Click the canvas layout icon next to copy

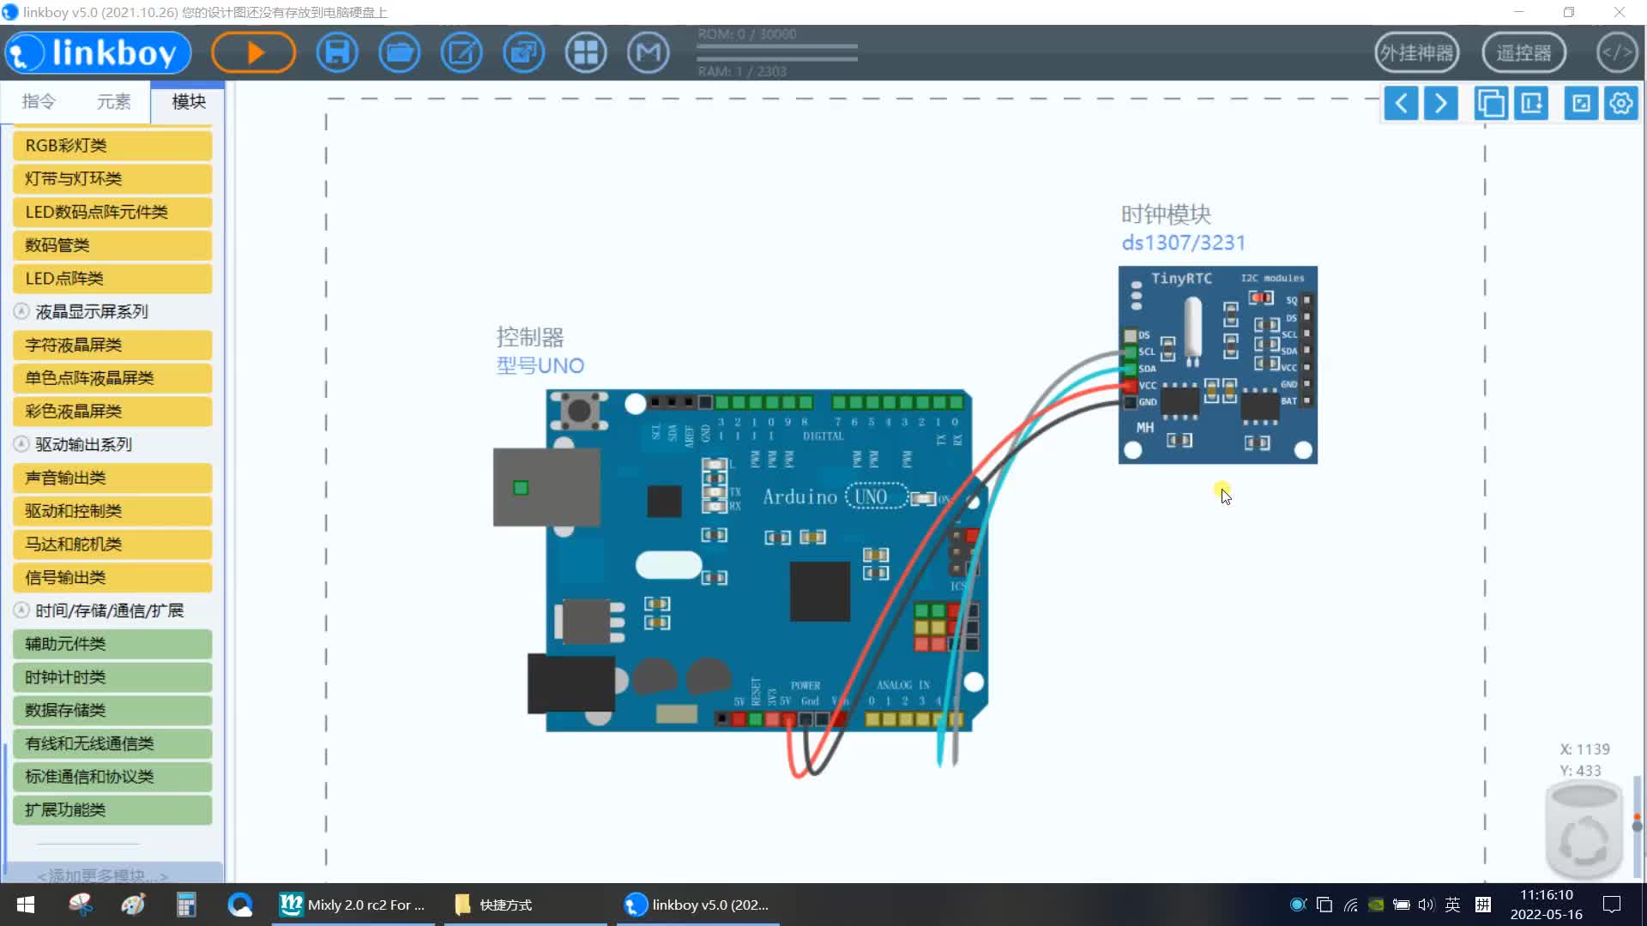click(x=1531, y=104)
